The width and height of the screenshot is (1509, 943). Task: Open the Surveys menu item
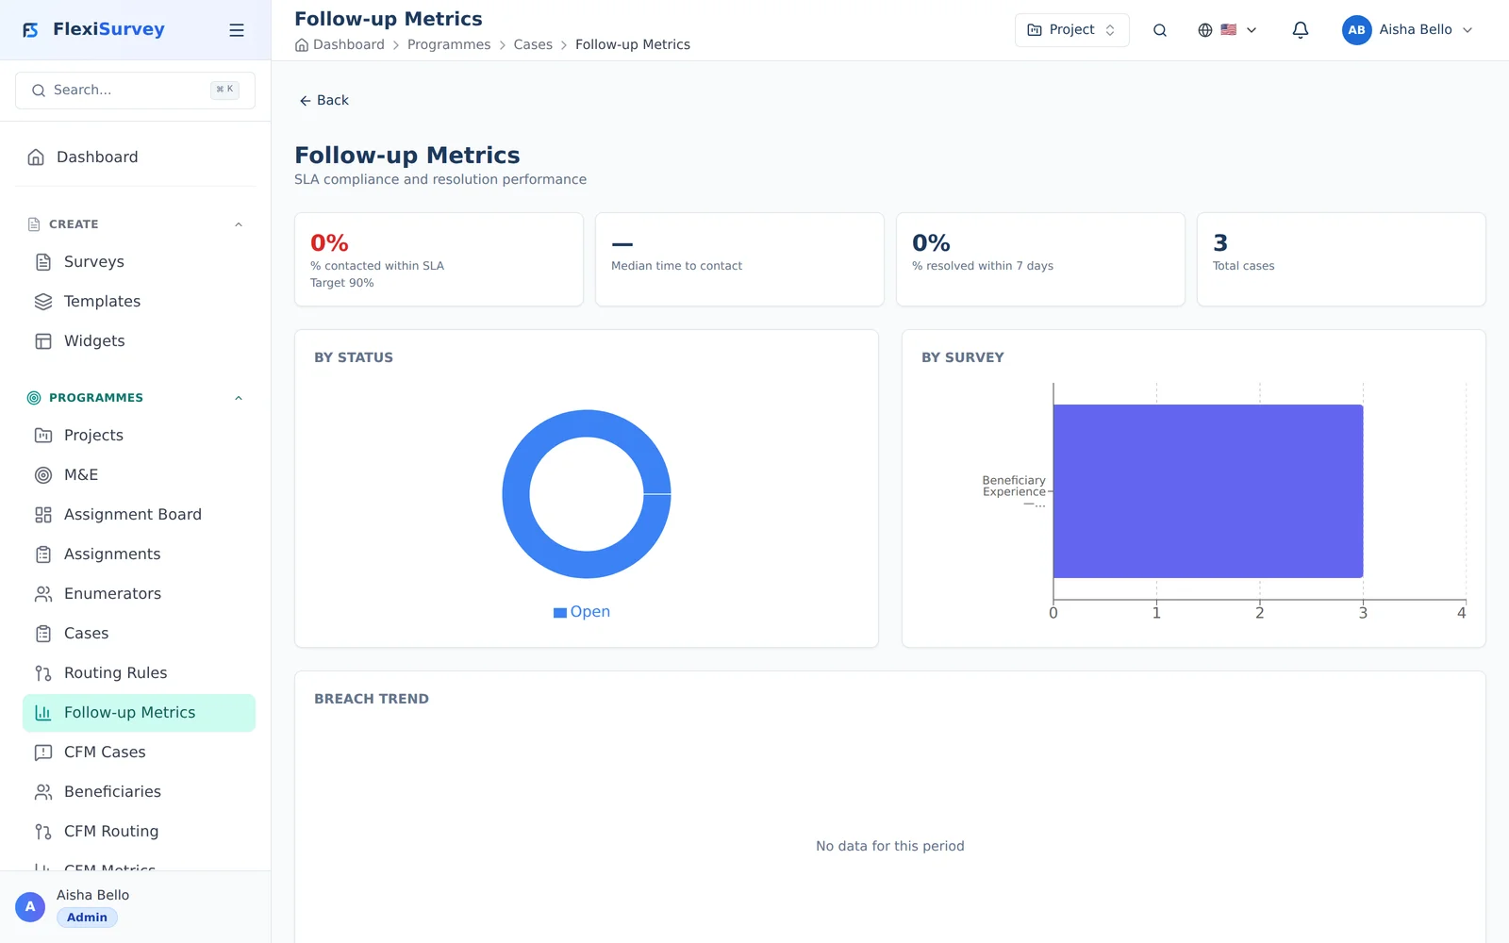[x=139, y=262]
